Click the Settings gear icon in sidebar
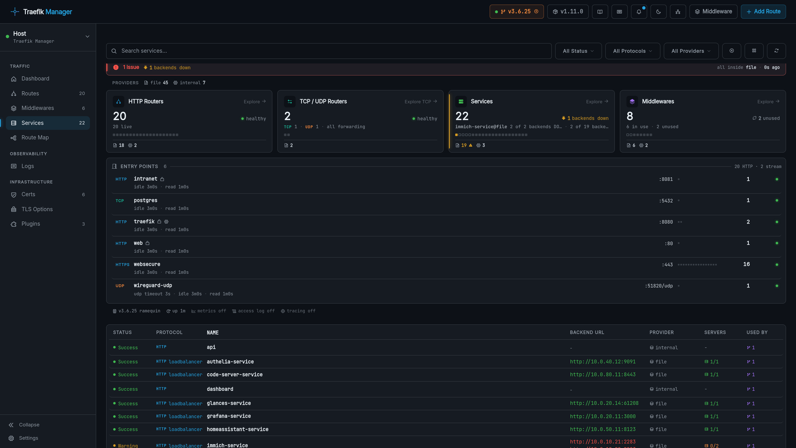This screenshot has height=448, width=796. [x=11, y=438]
